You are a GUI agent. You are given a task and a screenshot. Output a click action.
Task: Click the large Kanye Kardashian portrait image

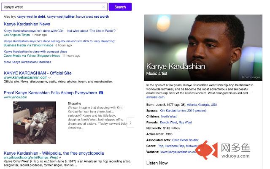pos(203,48)
